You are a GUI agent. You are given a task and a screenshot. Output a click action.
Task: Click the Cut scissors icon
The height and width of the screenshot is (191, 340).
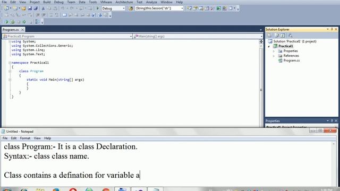click(43, 8)
